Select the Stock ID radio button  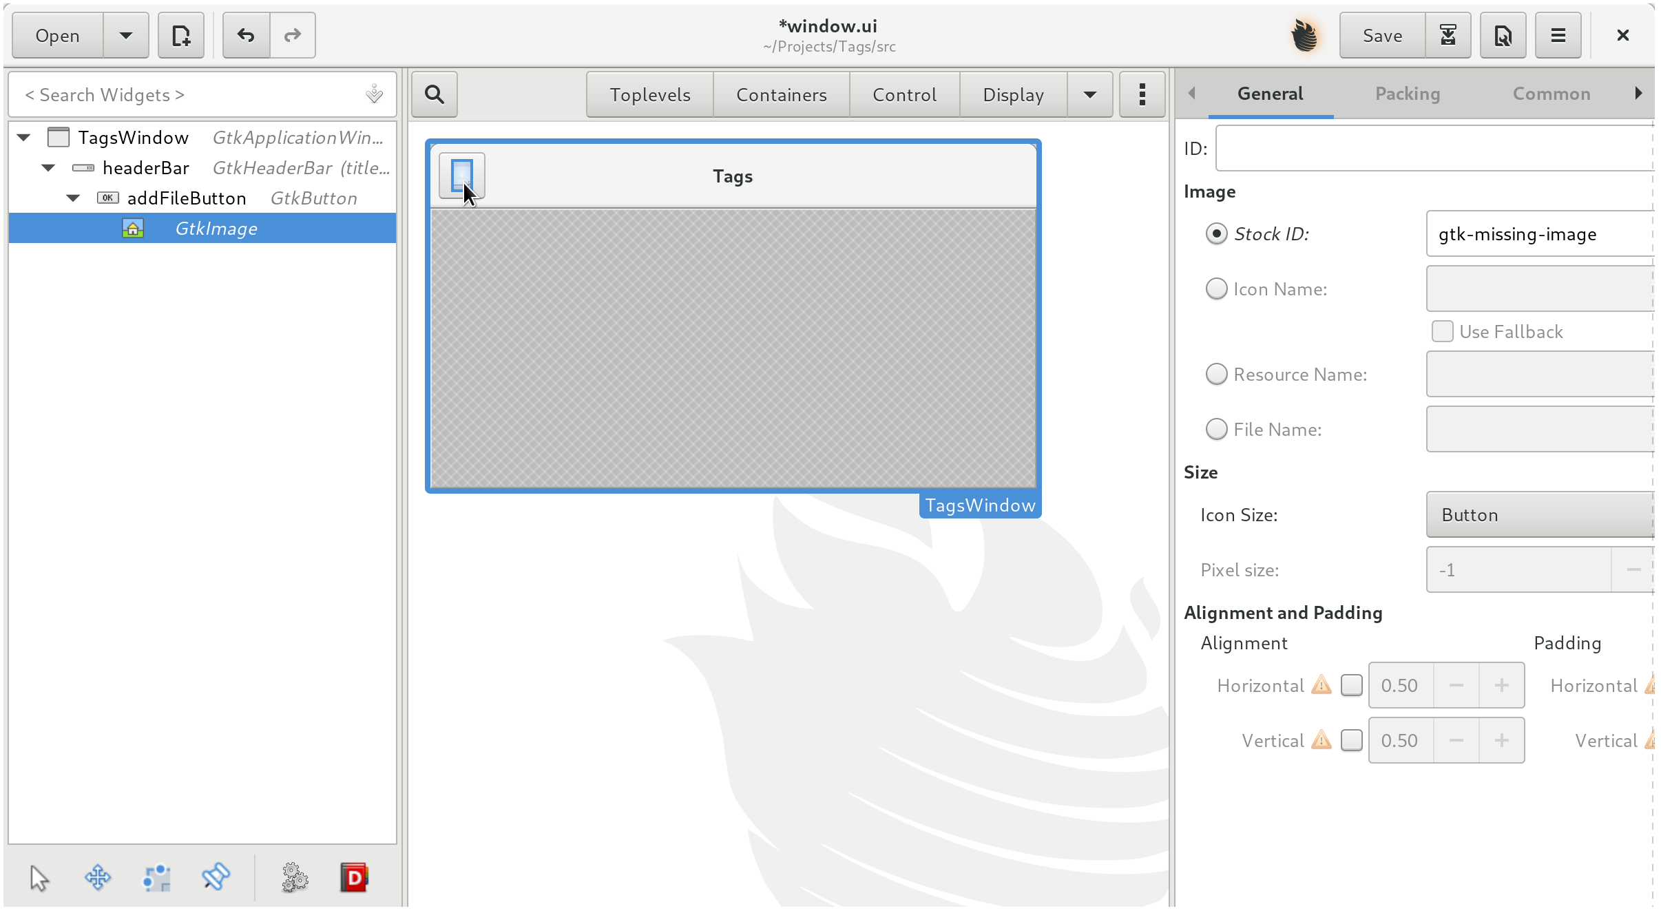click(x=1217, y=234)
